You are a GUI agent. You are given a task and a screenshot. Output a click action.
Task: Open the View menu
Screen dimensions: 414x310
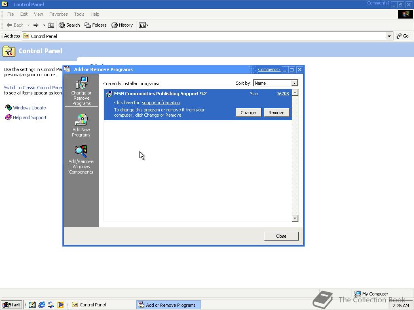tap(38, 14)
